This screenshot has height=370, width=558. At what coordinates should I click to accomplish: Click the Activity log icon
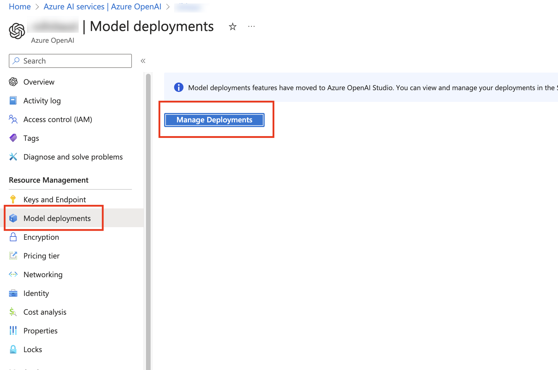pos(13,101)
